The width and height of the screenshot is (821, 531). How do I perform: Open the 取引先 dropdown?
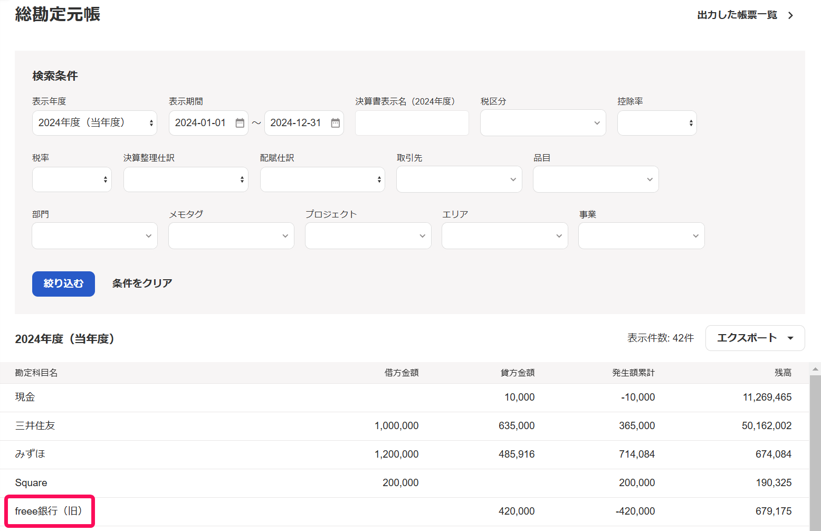pos(459,179)
